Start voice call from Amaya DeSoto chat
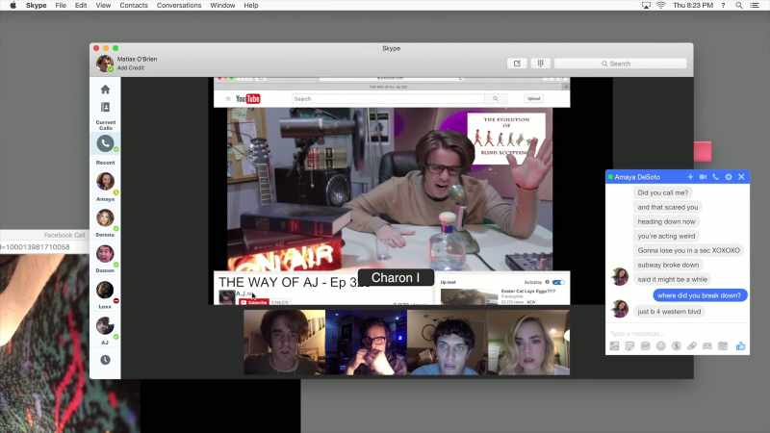This screenshot has width=770, height=433. [715, 177]
